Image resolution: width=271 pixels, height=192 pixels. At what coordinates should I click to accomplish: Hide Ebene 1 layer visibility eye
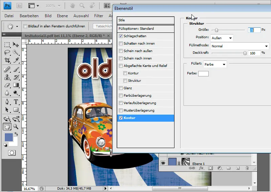pos(163,163)
